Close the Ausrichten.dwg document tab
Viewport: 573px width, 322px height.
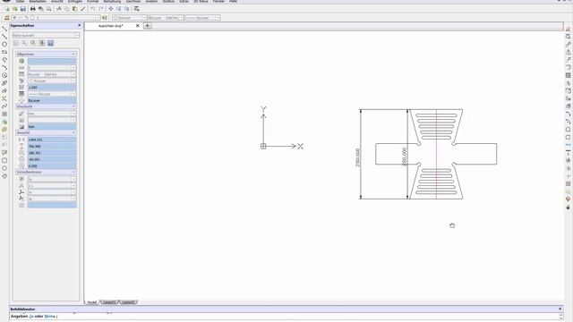pyautogui.click(x=137, y=26)
